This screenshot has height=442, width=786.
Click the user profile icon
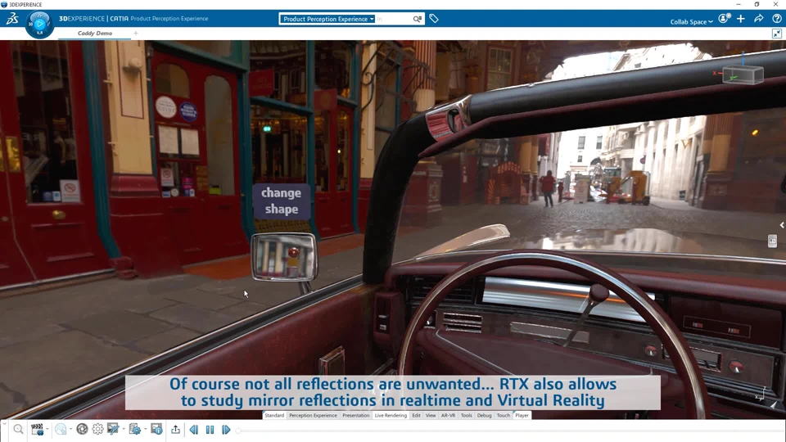click(x=724, y=19)
